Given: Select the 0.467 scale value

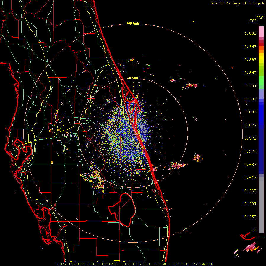Looking at the screenshot, I should [250, 165].
